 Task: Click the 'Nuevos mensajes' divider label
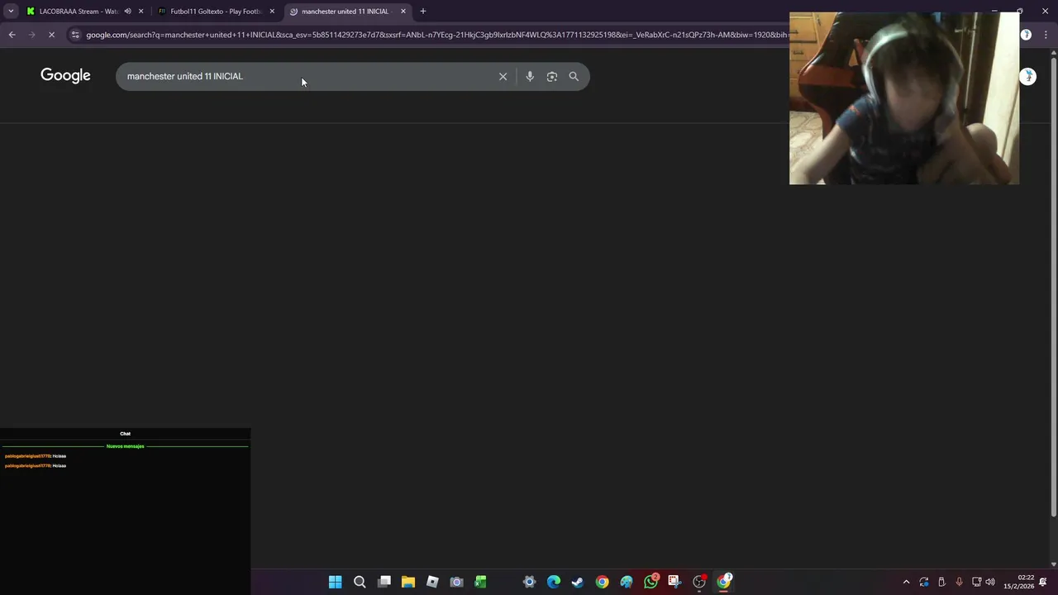pyautogui.click(x=125, y=446)
